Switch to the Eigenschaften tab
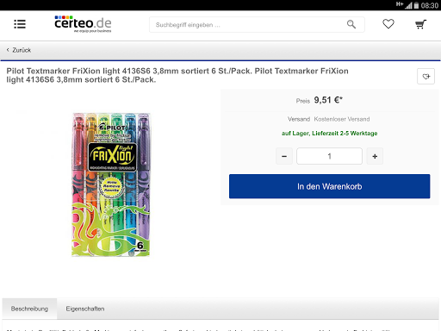This screenshot has width=441, height=331. [x=85, y=309]
